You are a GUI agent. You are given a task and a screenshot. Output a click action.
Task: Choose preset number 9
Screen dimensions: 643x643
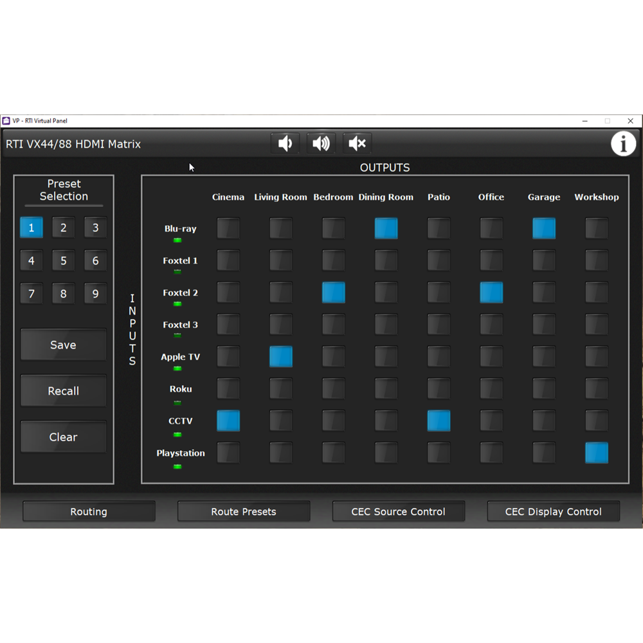pyautogui.click(x=96, y=294)
